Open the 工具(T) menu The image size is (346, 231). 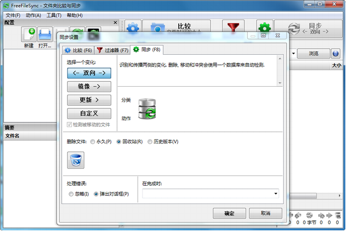[54, 15]
